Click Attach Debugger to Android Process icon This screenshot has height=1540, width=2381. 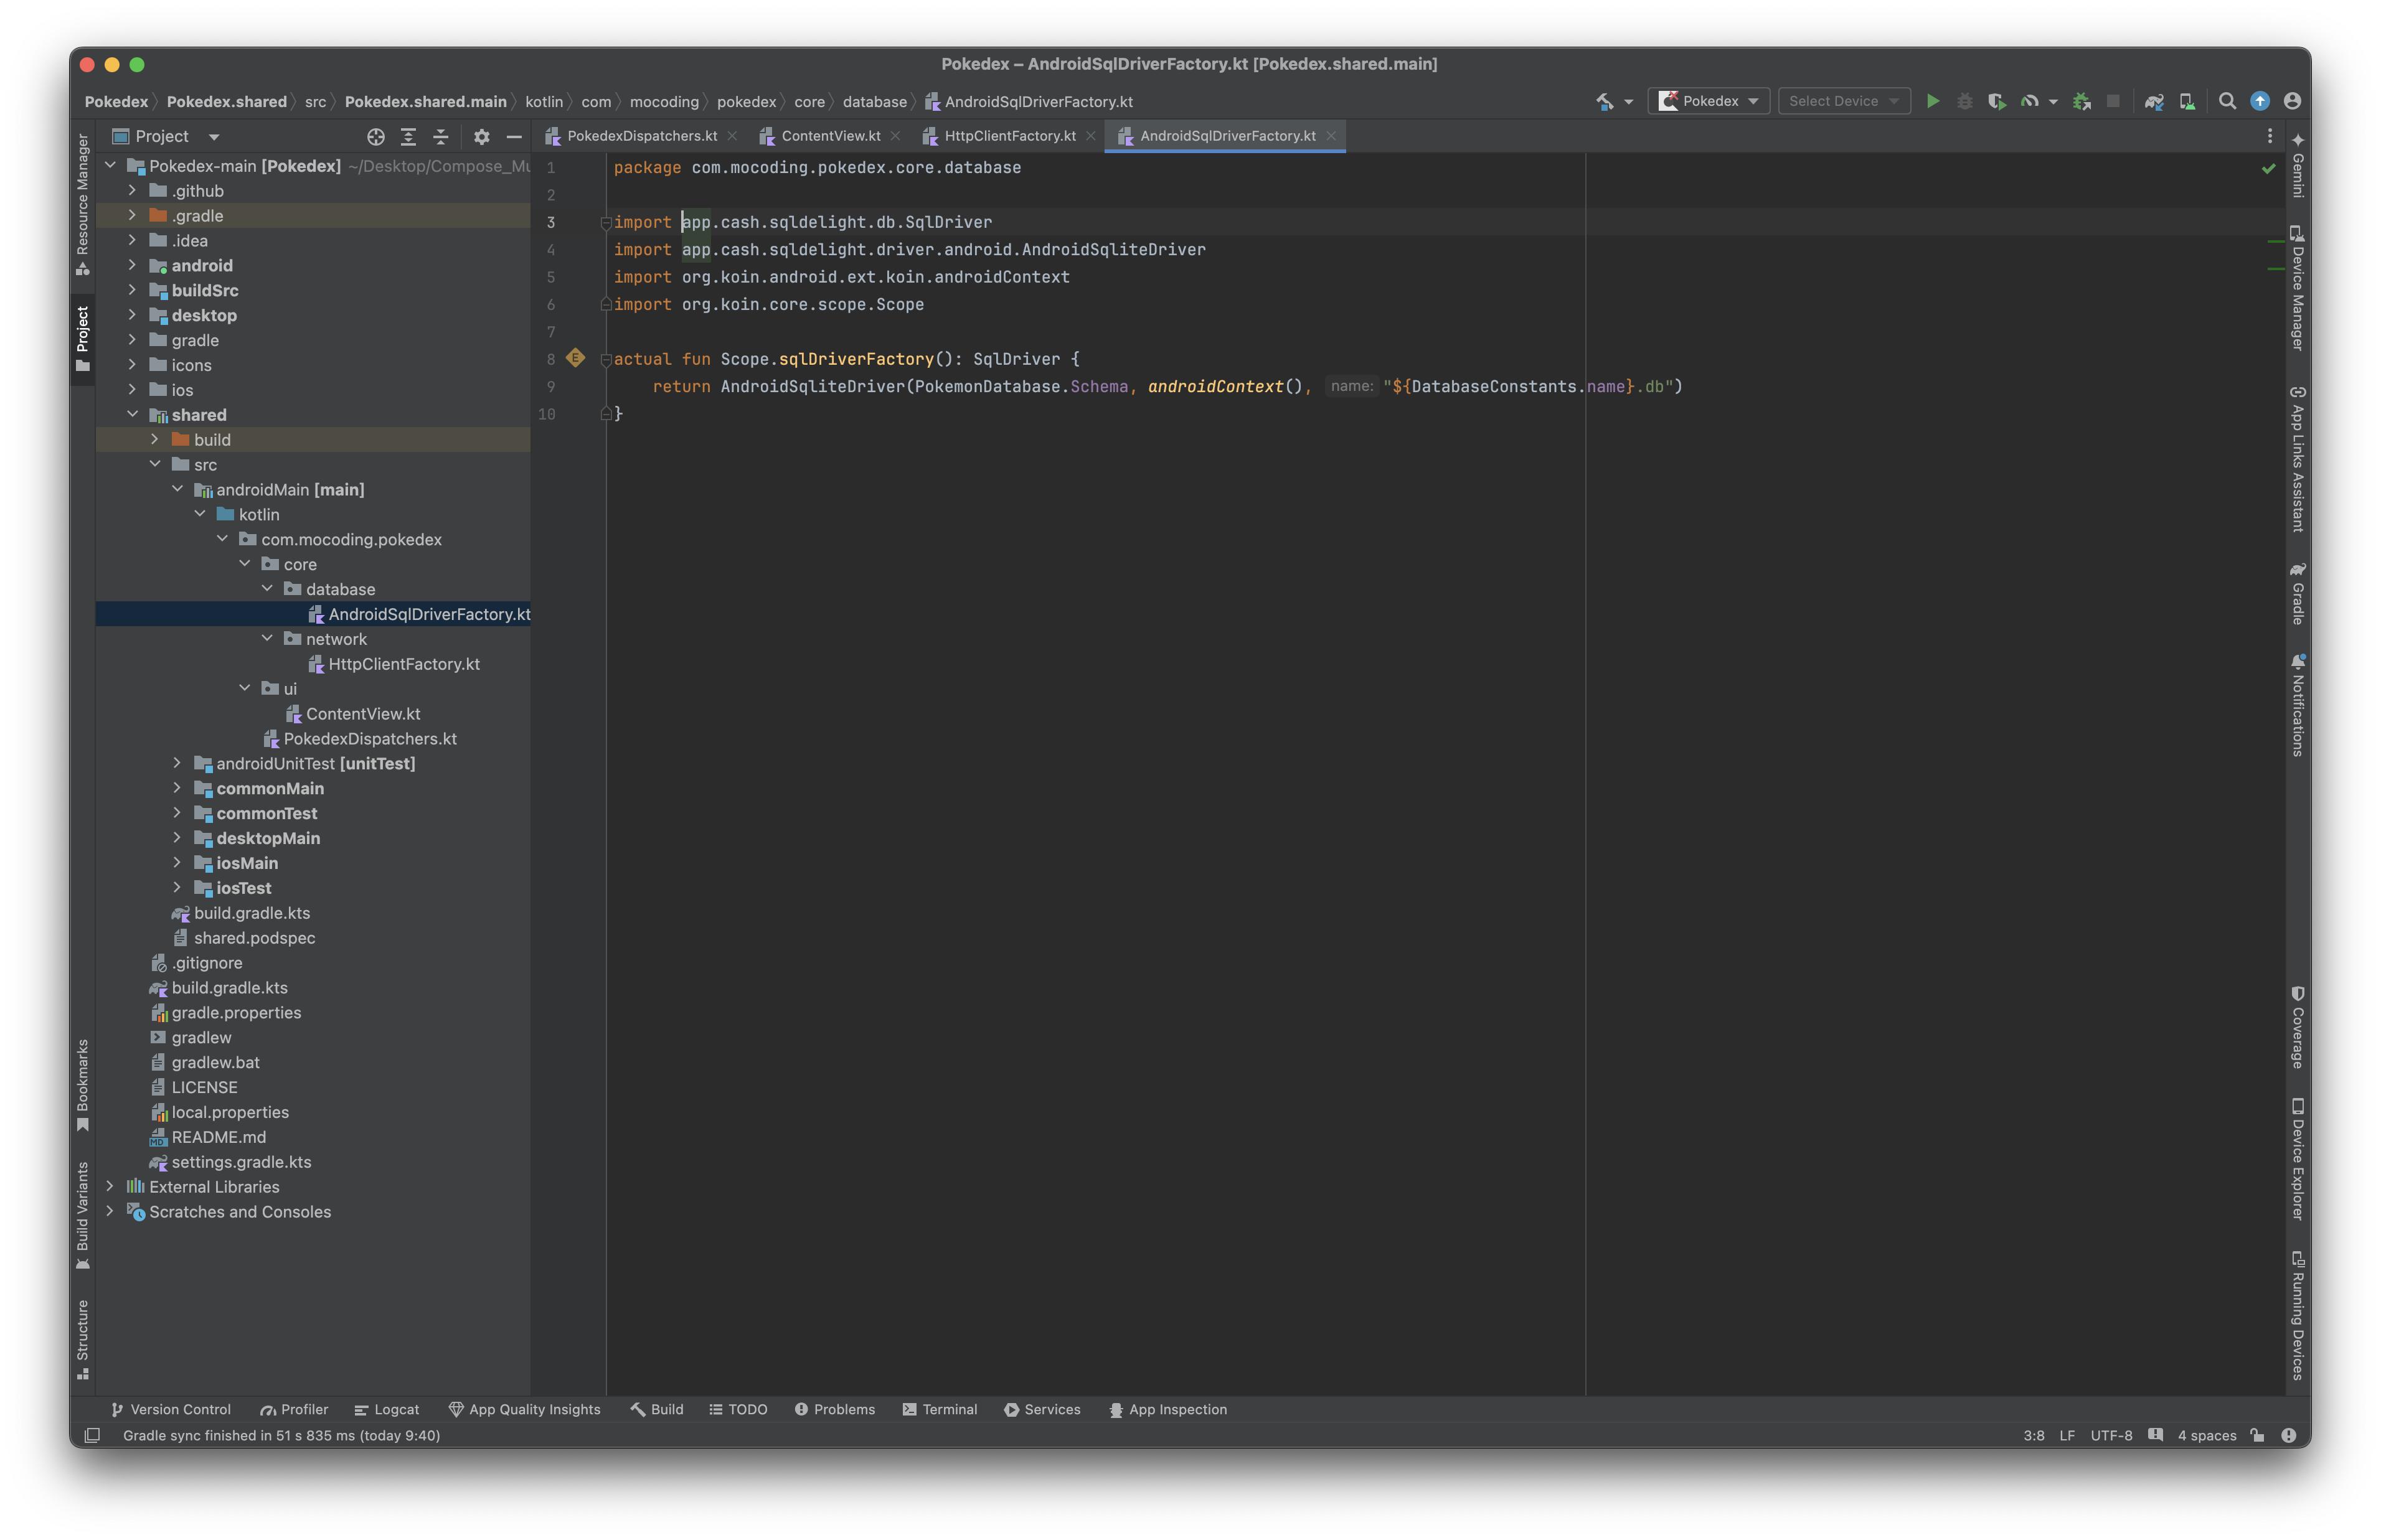pos(2082,101)
